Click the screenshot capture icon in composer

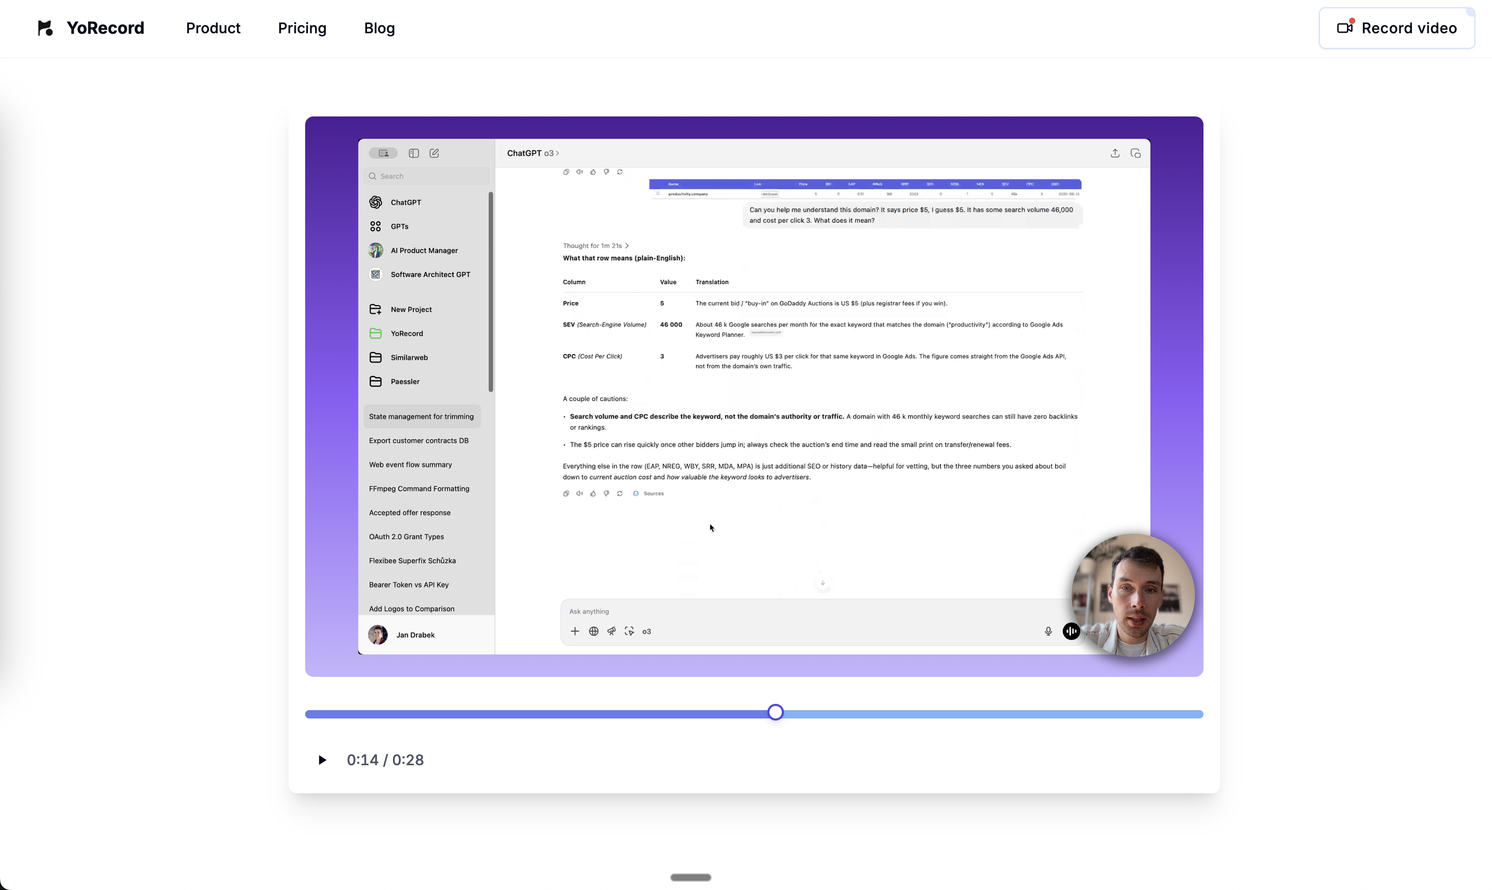(629, 632)
